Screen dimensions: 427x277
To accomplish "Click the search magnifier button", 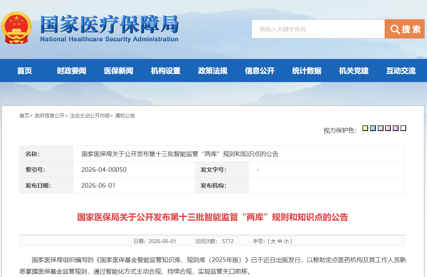I will click(404, 29).
